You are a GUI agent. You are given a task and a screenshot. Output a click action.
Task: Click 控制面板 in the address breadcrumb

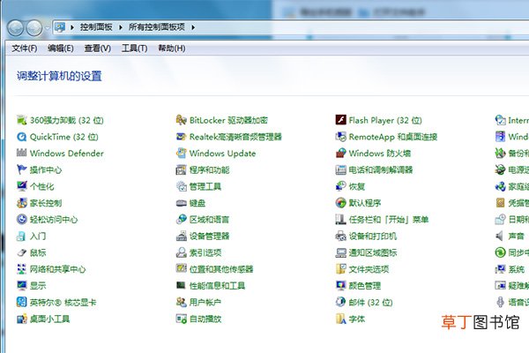pos(96,27)
